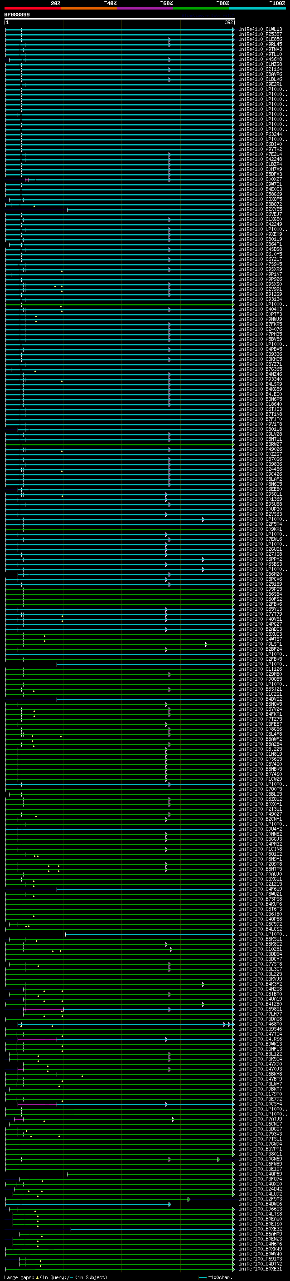Click alignment bar for UniRef100_P63244

tap(120, 134)
